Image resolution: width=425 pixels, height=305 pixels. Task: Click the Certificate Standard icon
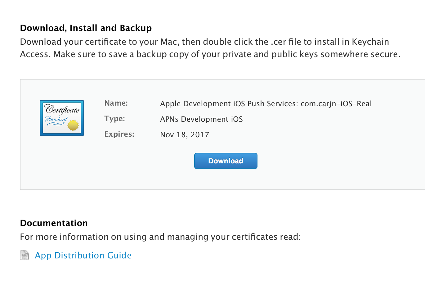tap(62, 118)
